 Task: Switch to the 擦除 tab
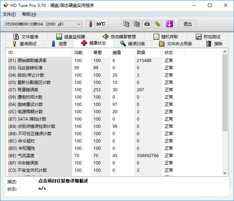pyautogui.click(x=214, y=44)
